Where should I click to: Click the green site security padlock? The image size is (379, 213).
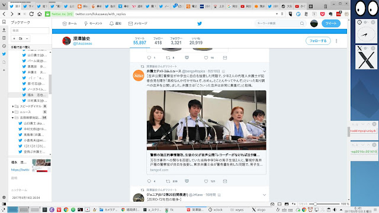(x=47, y=14)
